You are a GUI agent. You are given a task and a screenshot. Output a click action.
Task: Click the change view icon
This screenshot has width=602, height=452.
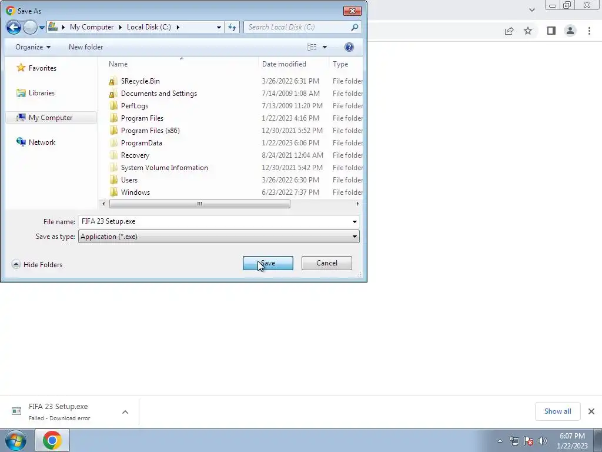(312, 47)
